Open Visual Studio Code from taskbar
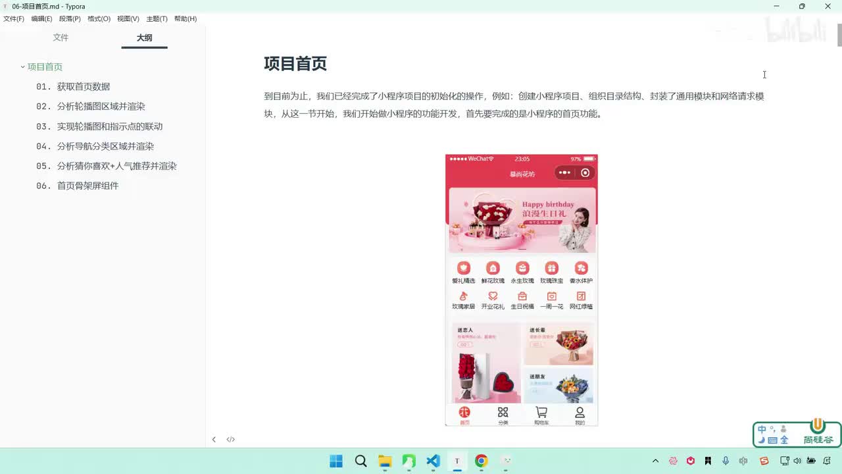The image size is (842, 474). click(433, 461)
